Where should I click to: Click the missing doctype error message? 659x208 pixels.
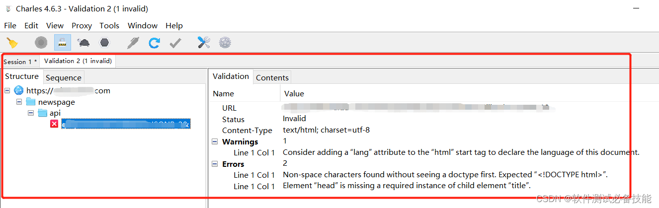445,175
